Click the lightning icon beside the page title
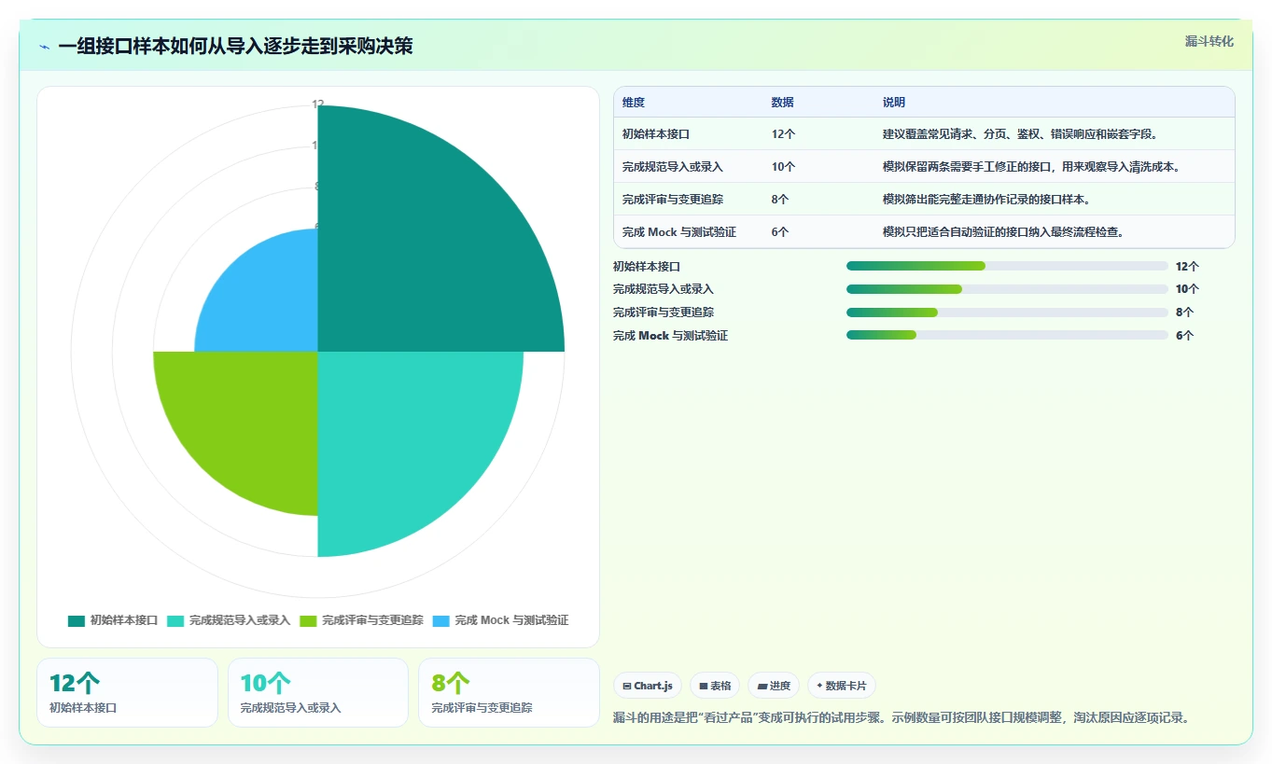The width and height of the screenshot is (1272, 764). pos(44,47)
